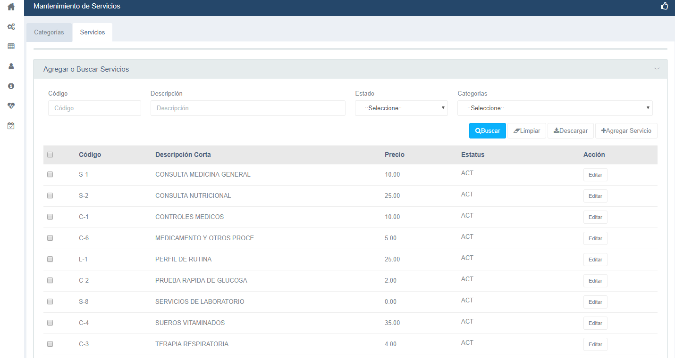Image resolution: width=675 pixels, height=358 pixels.
Task: Click the price 35.00
Action: [392, 323]
